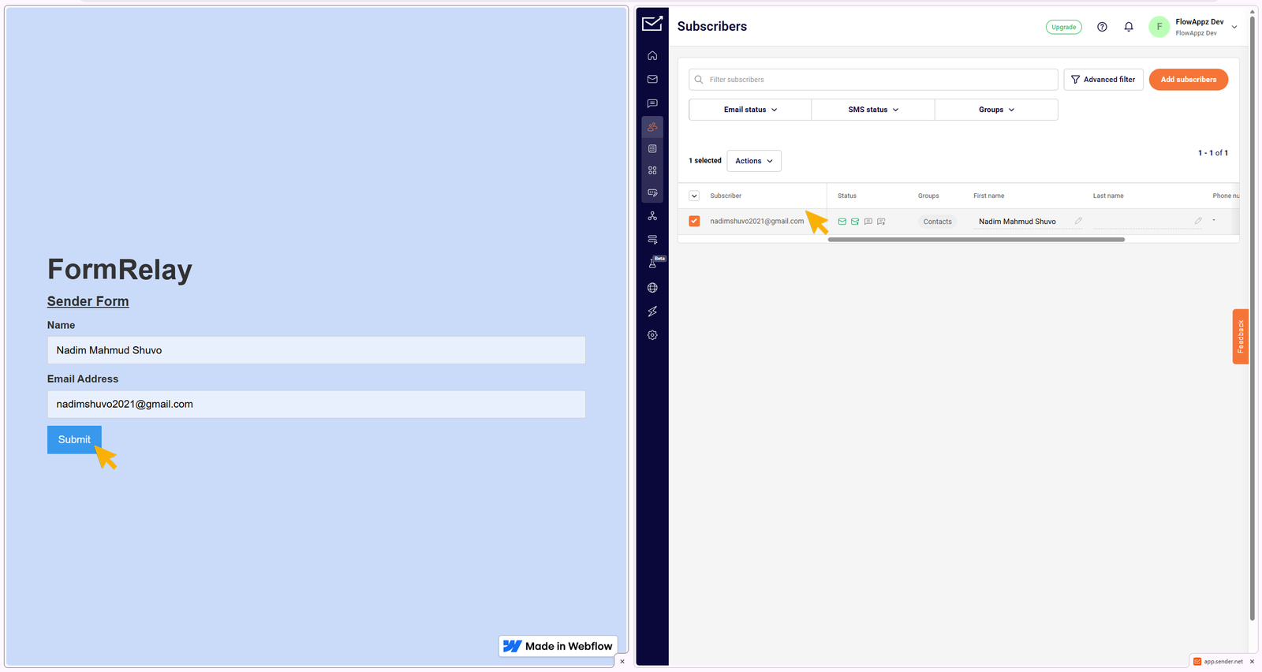Open the Beta flask icon in sidebar
Viewport: 1262px width, 672px height.
coord(652,263)
